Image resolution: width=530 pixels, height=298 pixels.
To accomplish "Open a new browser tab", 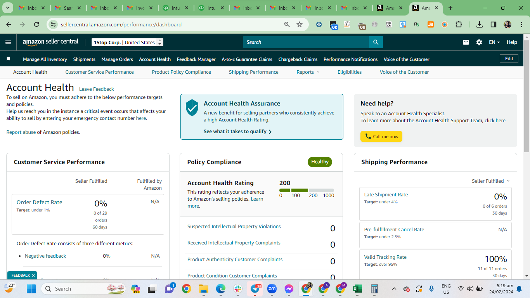I will pos(450,8).
